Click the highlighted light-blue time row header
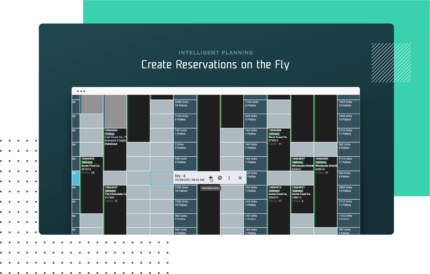This screenshot has width=430, height=274. 76,178
